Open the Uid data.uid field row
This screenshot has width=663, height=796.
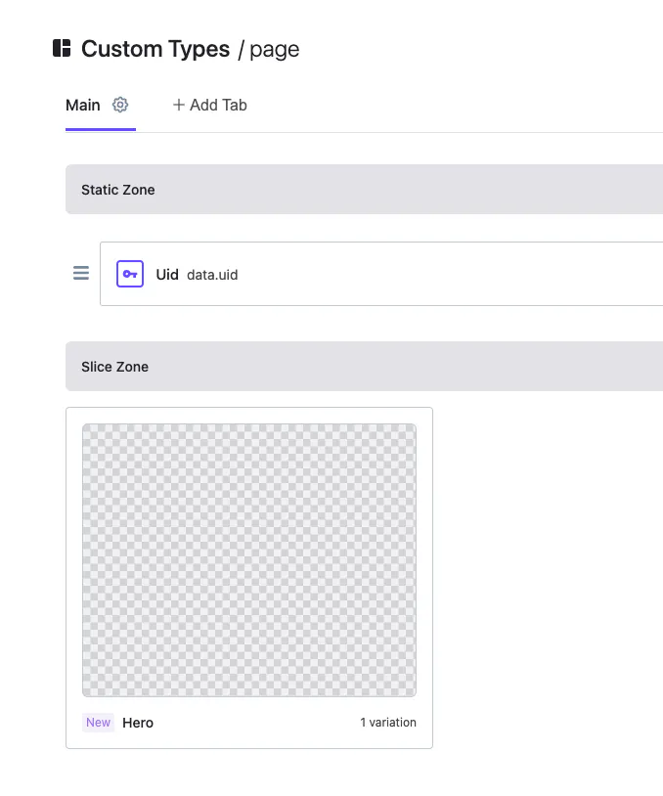click(x=381, y=274)
